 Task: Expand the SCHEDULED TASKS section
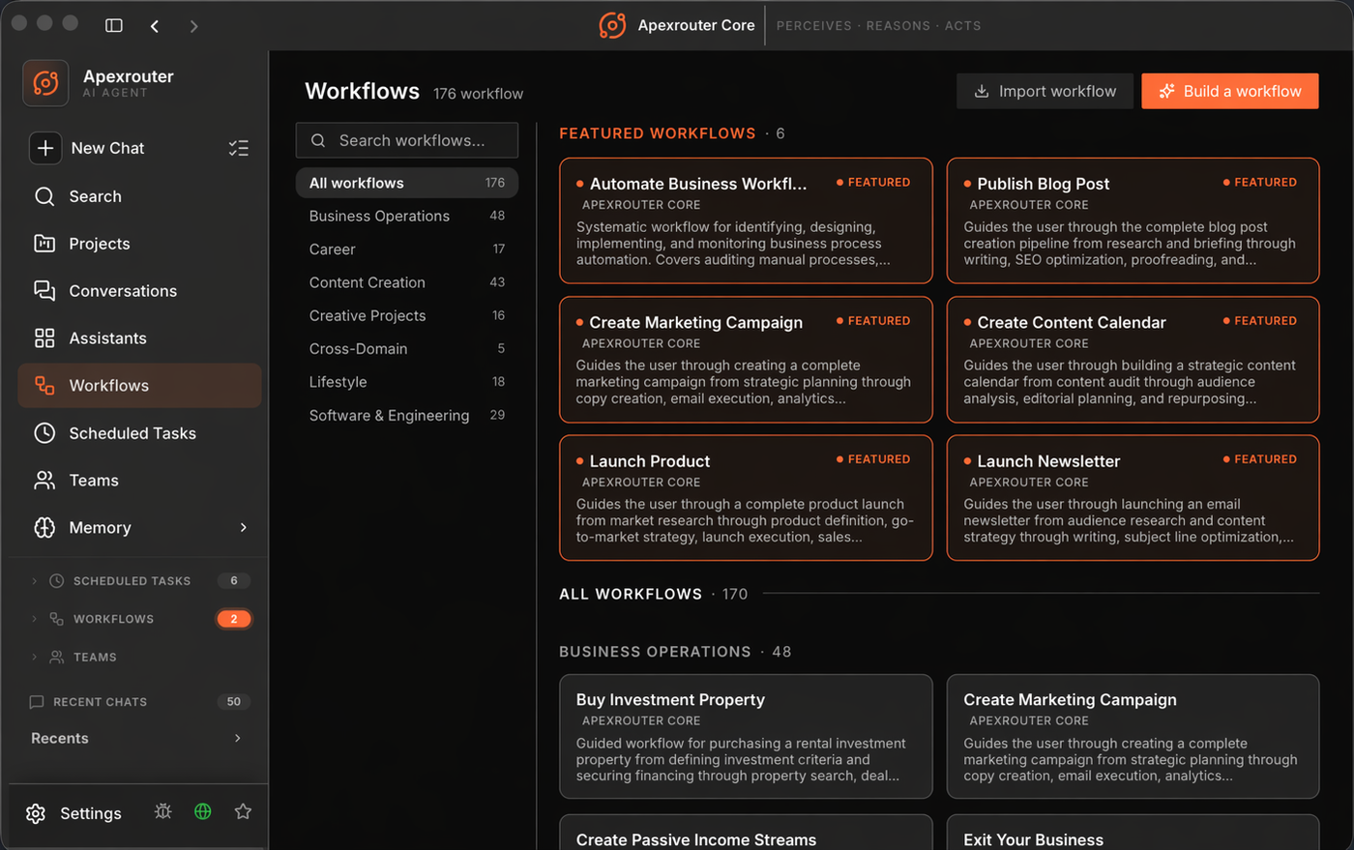click(35, 581)
